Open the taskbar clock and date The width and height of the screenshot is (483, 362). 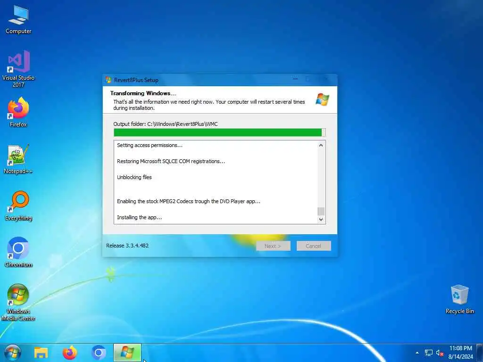(x=460, y=353)
